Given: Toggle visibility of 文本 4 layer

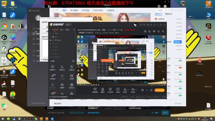Looking at the screenshot, I should [x=50, y=40].
